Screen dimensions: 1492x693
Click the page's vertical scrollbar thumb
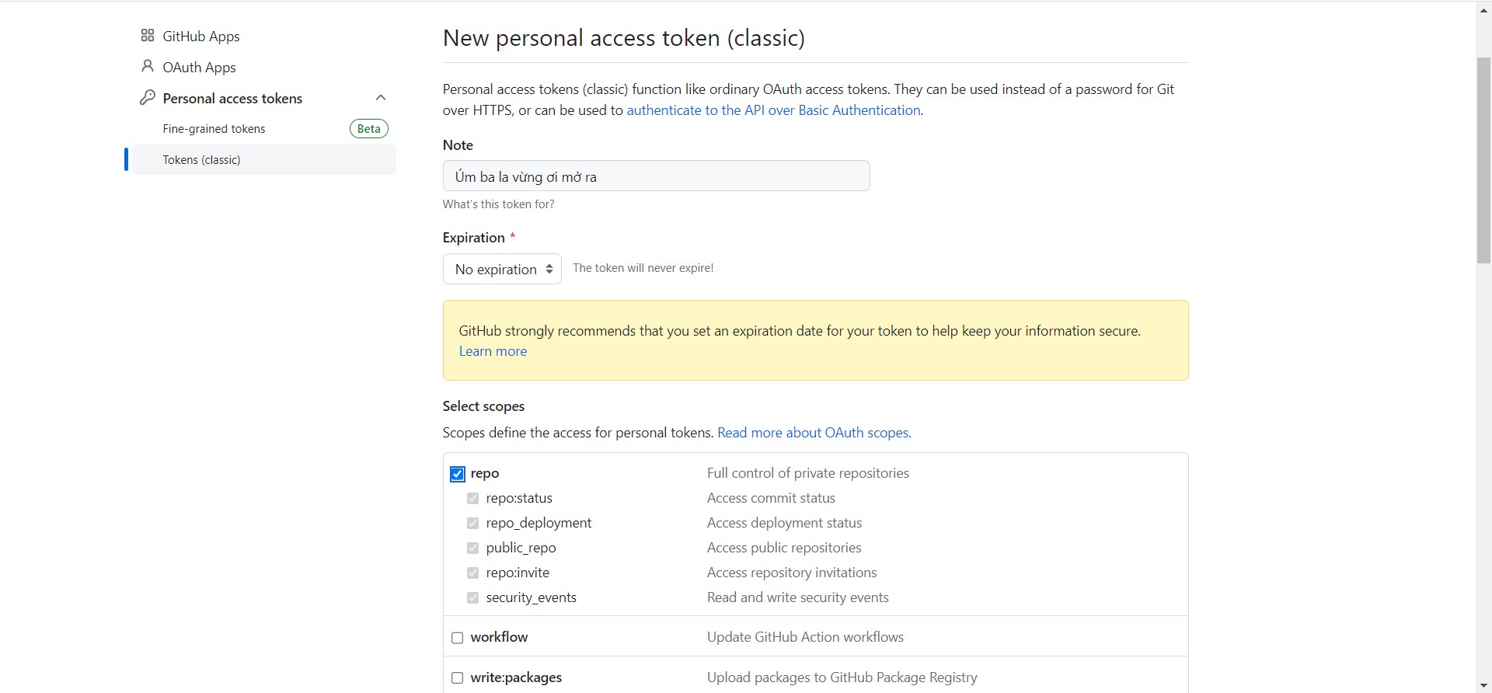coord(1483,159)
